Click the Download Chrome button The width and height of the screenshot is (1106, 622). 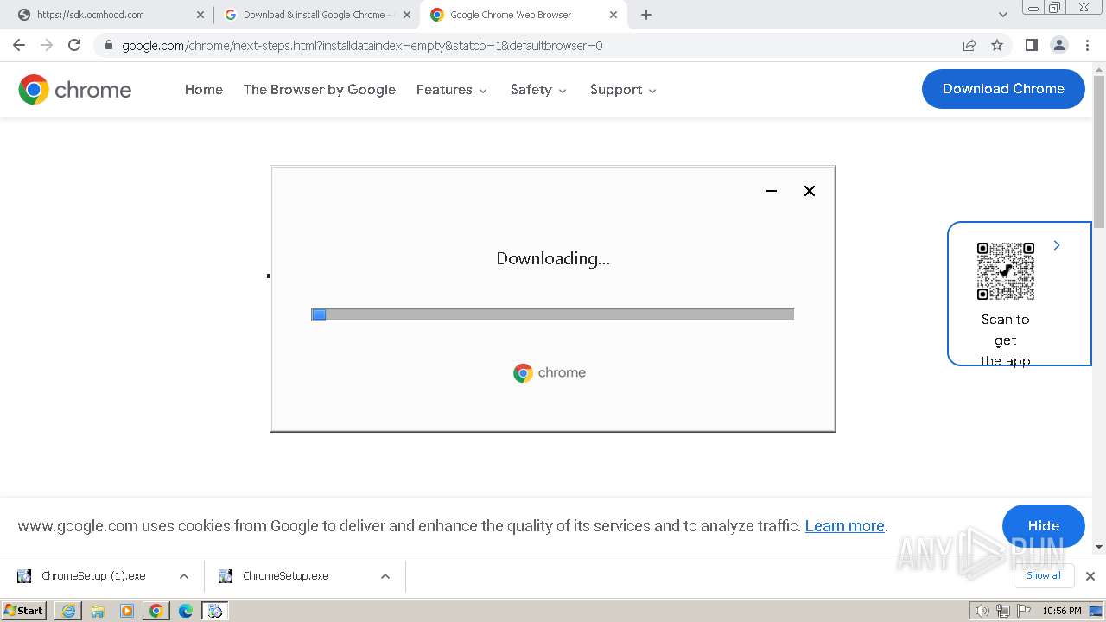(1003, 89)
